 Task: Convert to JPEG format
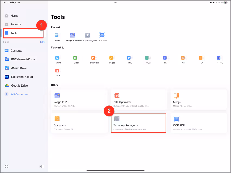tap(148, 60)
